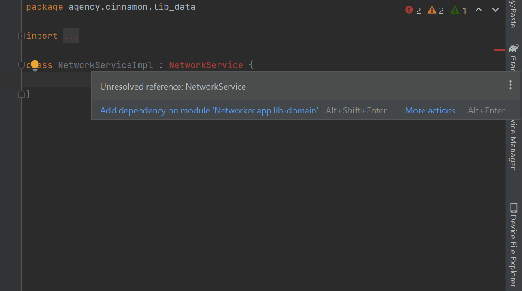The height and width of the screenshot is (291, 522).
Task: Click the red errors count indicator
Action: 413,10
